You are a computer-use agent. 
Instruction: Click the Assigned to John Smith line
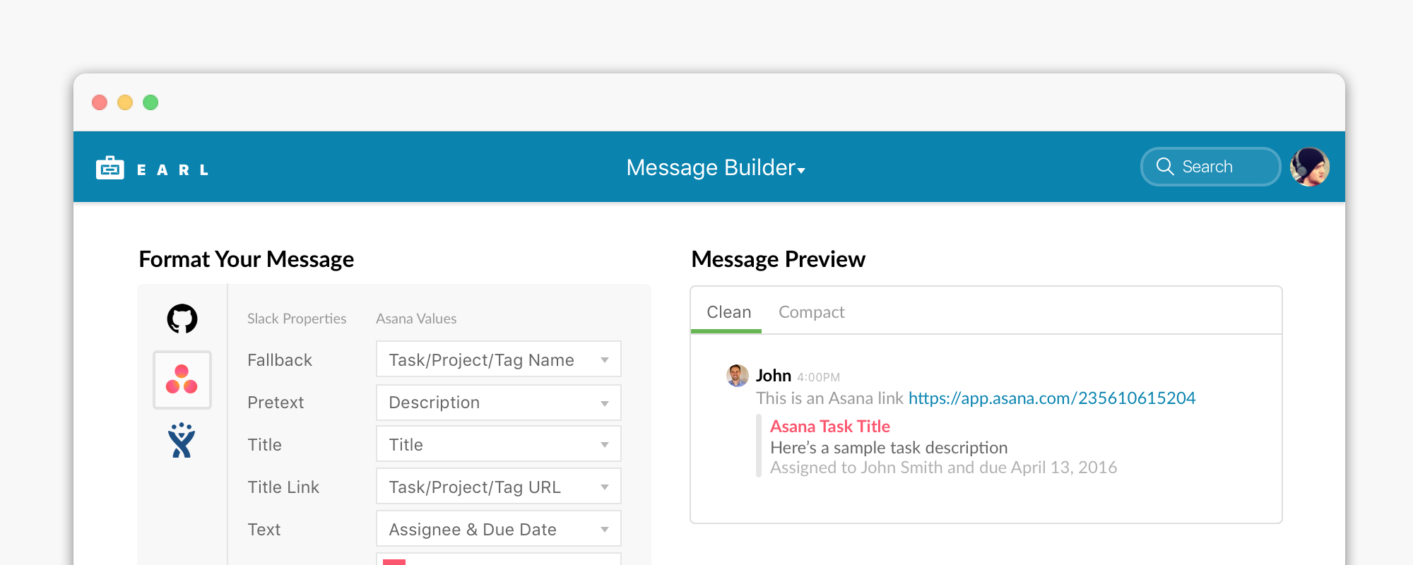click(943, 468)
